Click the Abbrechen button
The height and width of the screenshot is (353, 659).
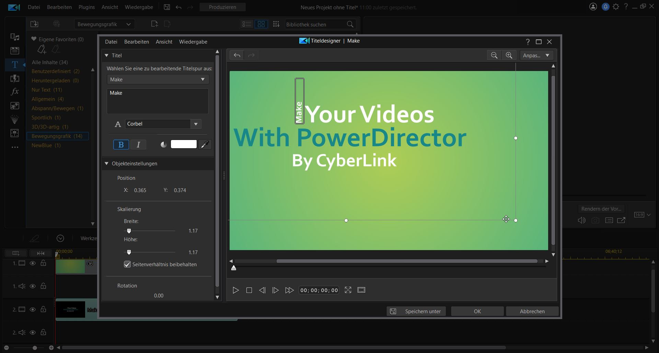pos(532,311)
